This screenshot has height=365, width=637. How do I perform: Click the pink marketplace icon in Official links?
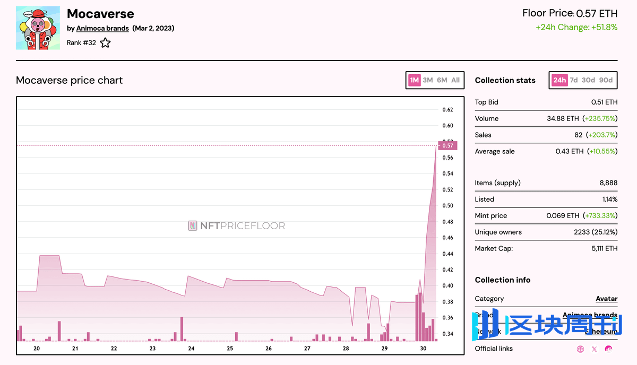coord(608,349)
